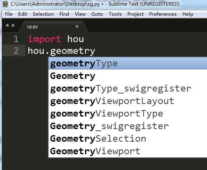Open the Goto menu
The image size is (207, 170).
pyautogui.click(x=97, y=14)
